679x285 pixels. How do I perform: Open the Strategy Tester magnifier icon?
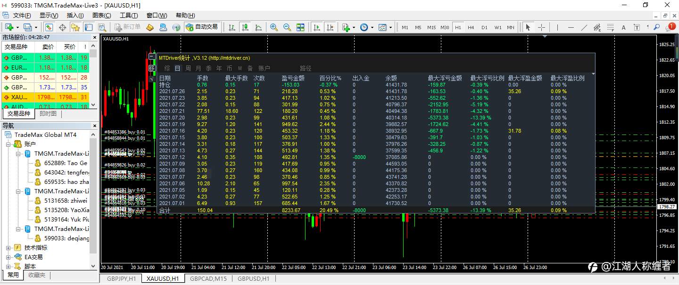[102, 27]
